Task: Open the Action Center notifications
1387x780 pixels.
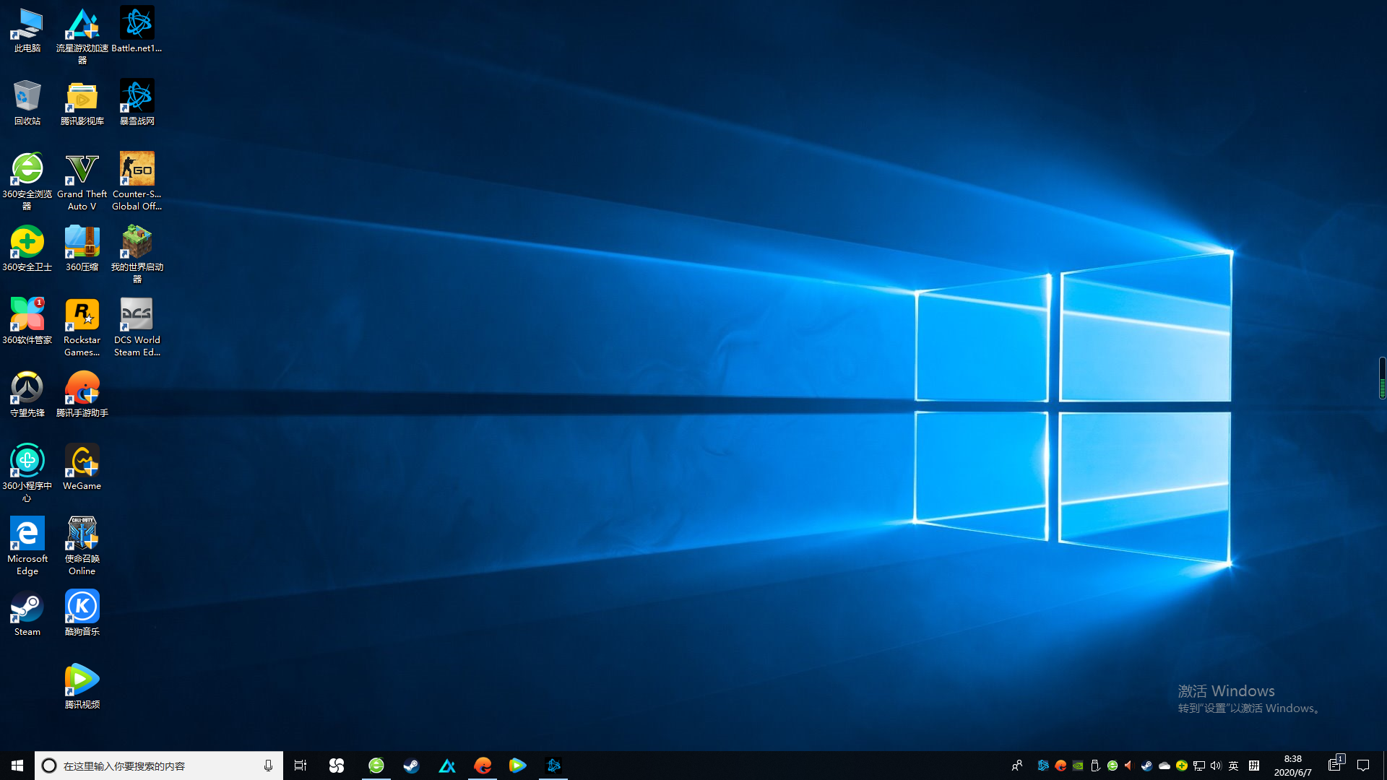Action: [x=1364, y=766]
